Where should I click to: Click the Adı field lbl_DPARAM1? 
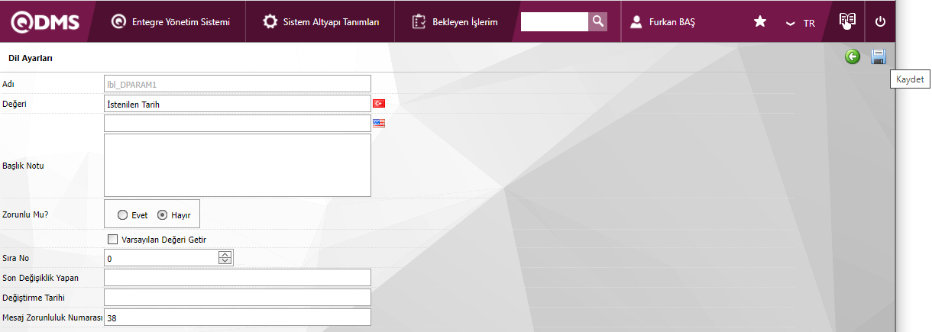click(238, 83)
